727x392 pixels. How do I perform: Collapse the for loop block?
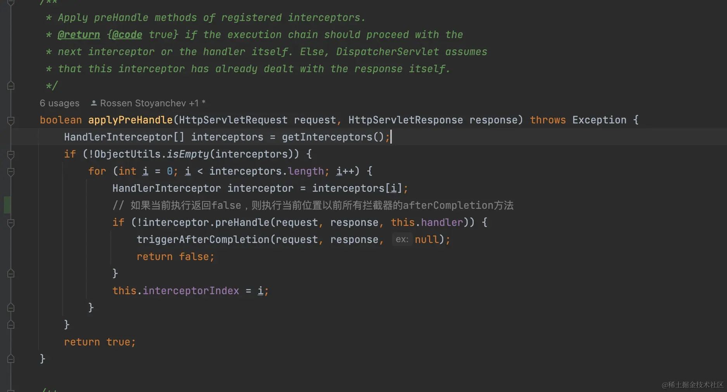coord(11,172)
